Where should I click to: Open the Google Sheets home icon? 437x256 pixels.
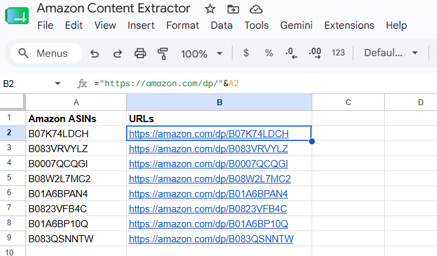pos(17,16)
